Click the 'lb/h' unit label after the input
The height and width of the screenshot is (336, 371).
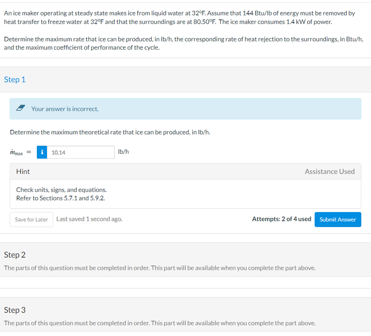123,152
